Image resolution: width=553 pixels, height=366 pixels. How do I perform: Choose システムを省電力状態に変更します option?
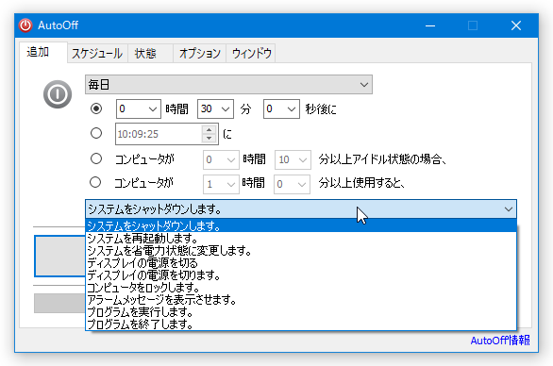pyautogui.click(x=301, y=251)
